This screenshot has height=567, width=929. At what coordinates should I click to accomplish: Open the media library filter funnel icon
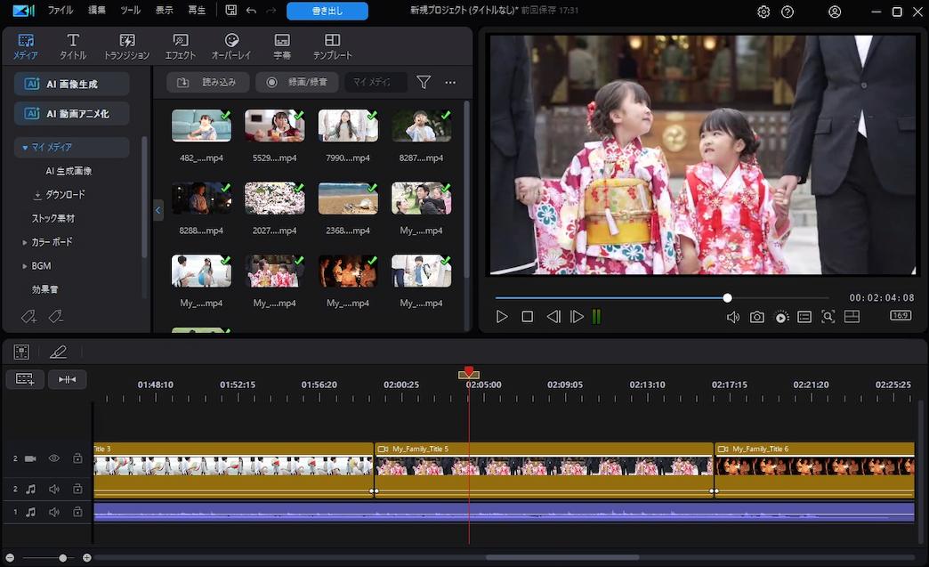[423, 82]
